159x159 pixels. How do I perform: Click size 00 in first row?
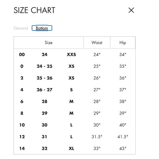22,55
